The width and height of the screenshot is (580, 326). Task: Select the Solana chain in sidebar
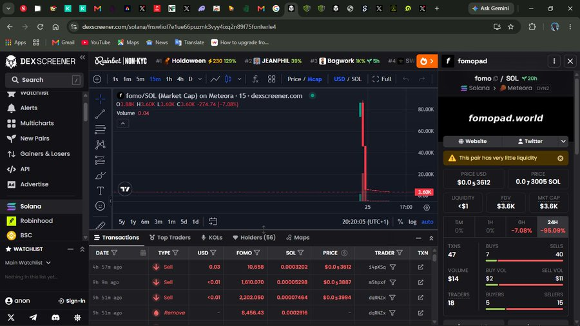[41, 207]
